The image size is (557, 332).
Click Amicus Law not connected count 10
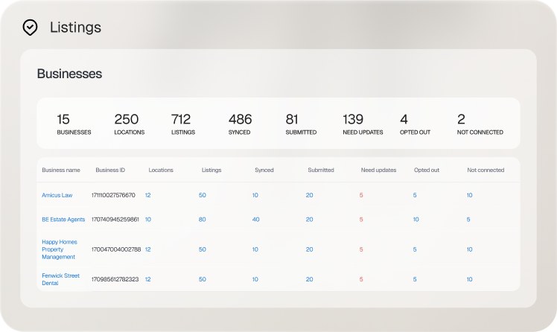point(469,195)
